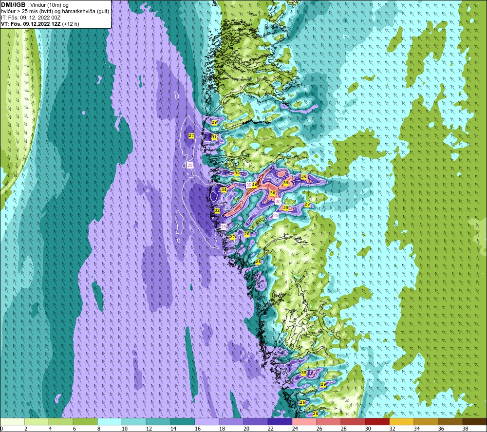The image size is (487, 432).
Task: Click the yellow gust label 34
Action: point(224,189)
